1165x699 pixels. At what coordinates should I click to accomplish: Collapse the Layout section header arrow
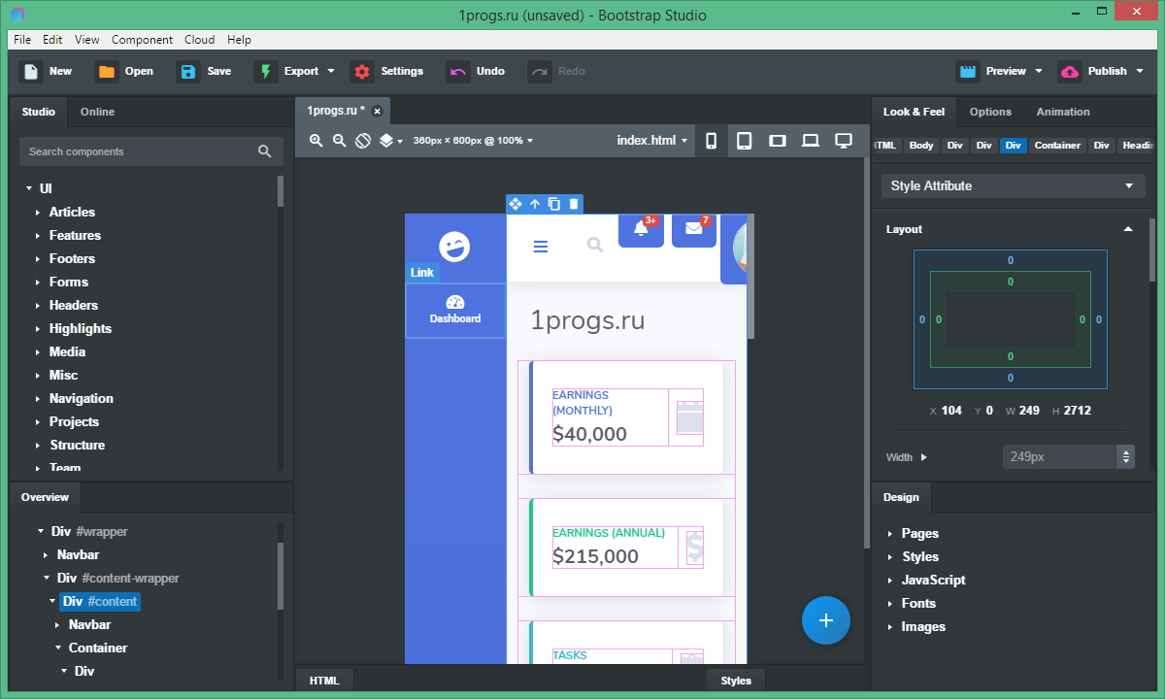point(1128,229)
